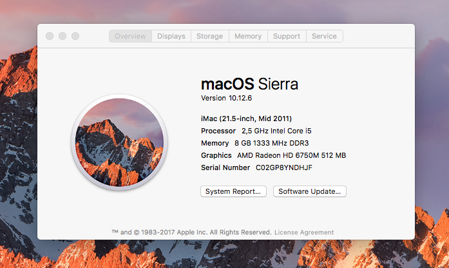449x268 pixels.
Task: Minimize the About This Mac window
Action: [62, 36]
